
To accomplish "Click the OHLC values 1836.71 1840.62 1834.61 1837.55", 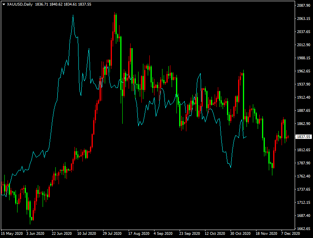I will [63, 4].
